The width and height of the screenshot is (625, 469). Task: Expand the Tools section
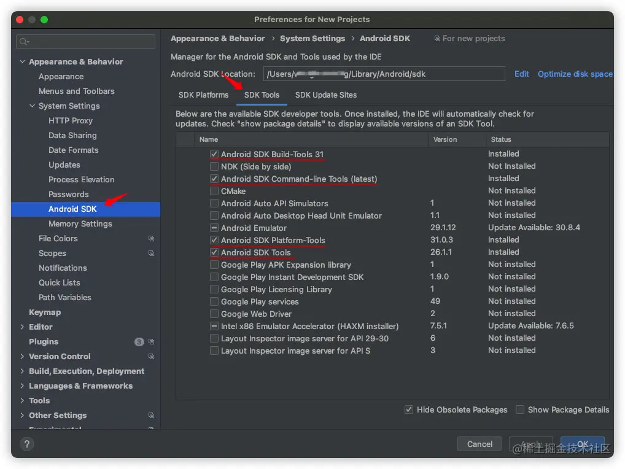(22, 400)
